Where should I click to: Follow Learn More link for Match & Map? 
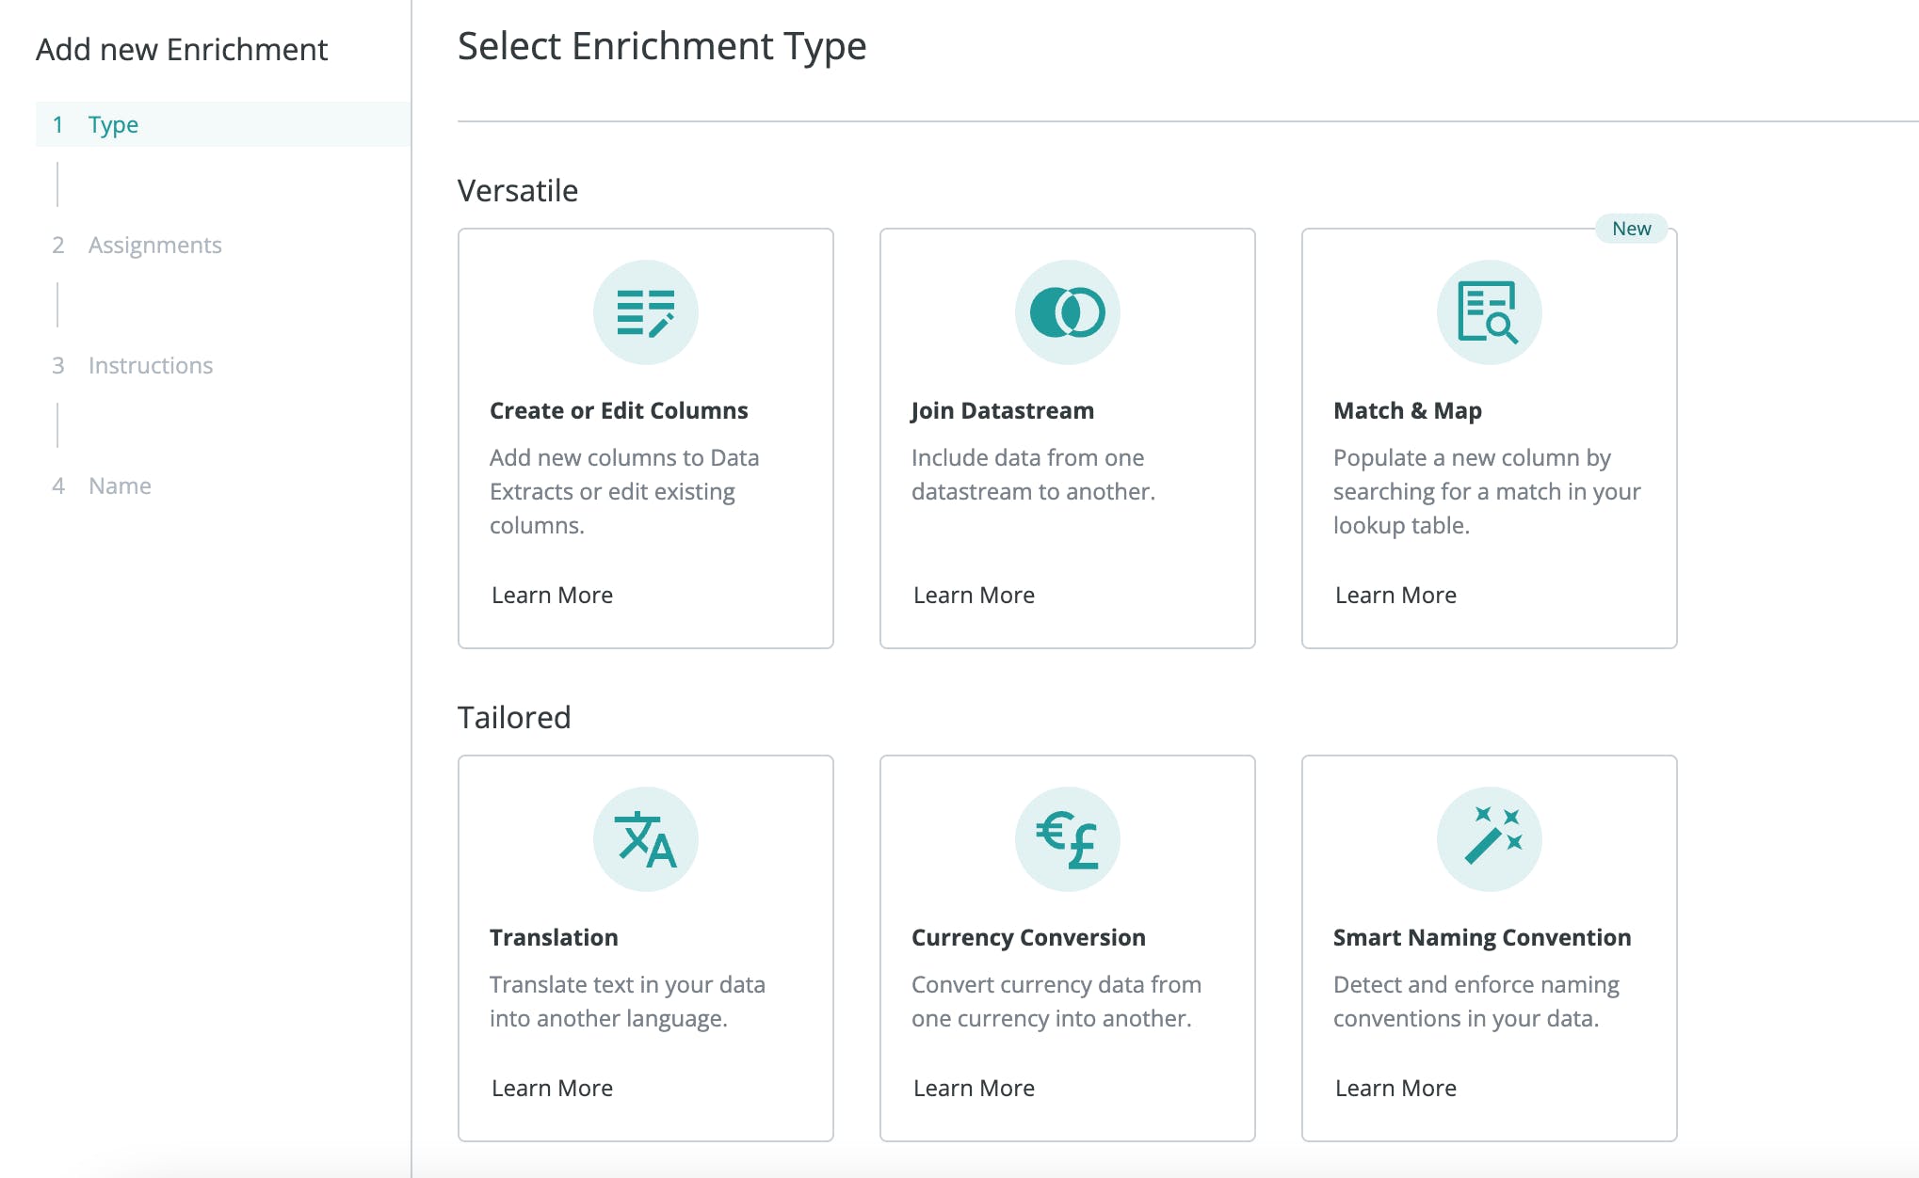pos(1395,595)
